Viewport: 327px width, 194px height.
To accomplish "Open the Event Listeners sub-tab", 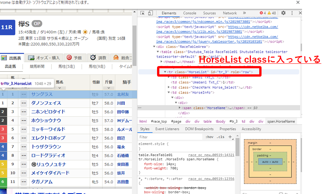I will point(167,129).
